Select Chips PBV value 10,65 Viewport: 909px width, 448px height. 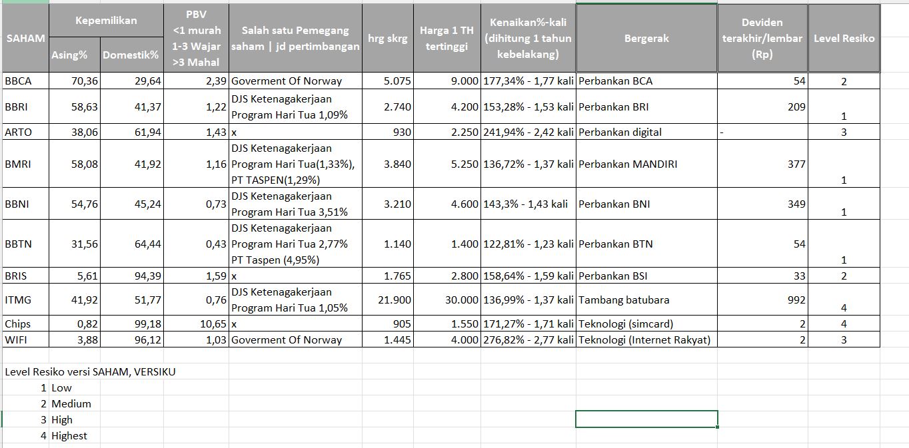197,324
